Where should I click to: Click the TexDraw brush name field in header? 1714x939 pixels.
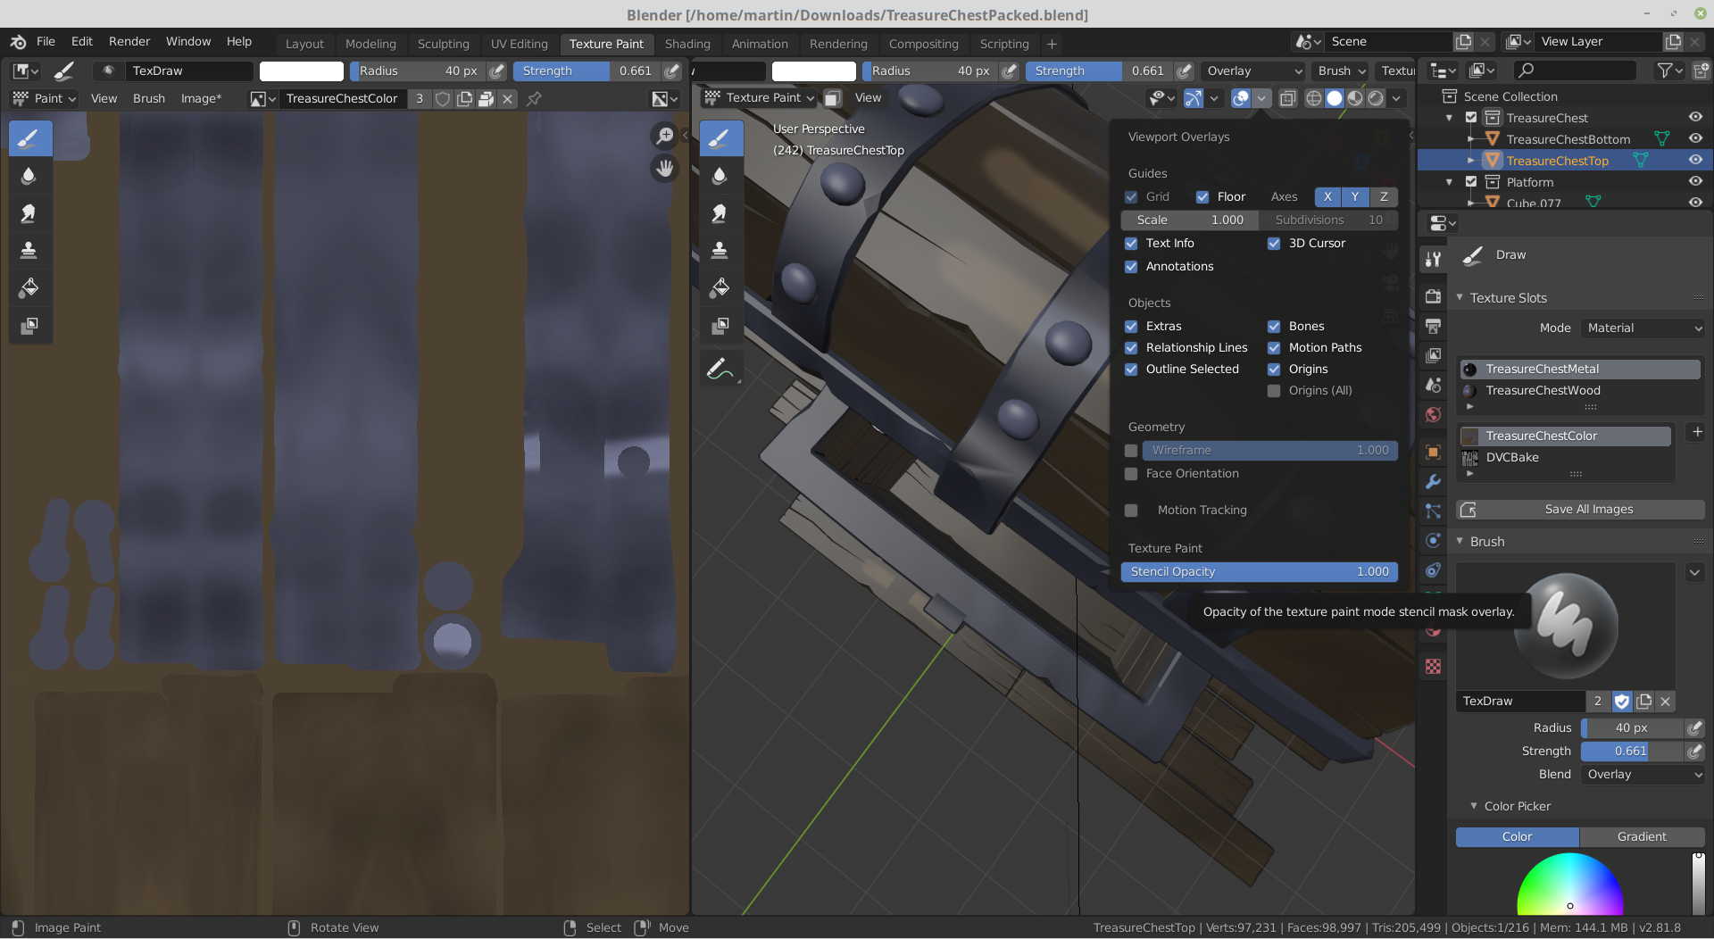tap(187, 71)
